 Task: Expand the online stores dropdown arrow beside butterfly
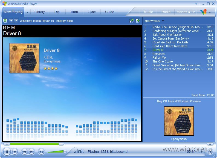[x=210, y=12]
